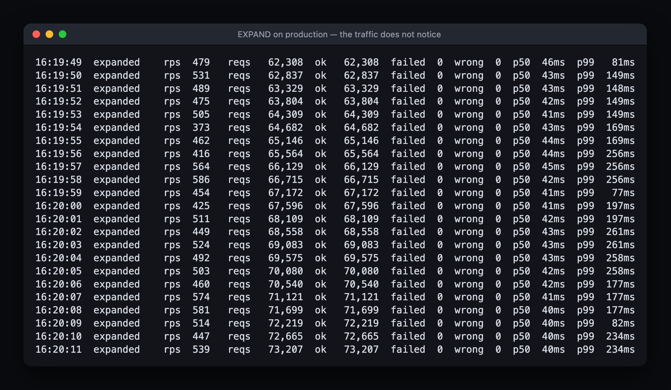671x390 pixels.
Task: Click the yellow minimize window button
Action: [x=49, y=34]
